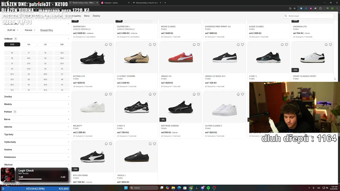Viewport: 340px width, 191px height.
Task: Switch size units to CM
Action: (62, 44)
